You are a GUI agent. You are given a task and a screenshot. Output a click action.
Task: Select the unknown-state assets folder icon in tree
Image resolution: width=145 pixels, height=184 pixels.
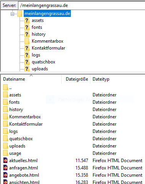pos(27,20)
